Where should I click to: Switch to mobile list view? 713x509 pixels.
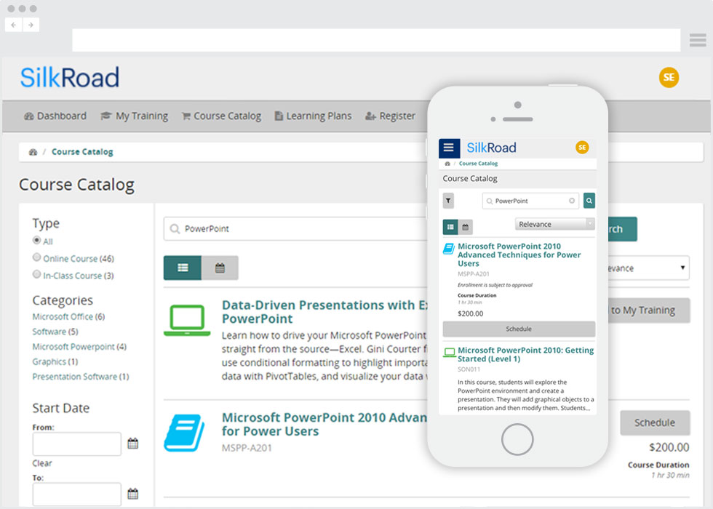(x=450, y=227)
